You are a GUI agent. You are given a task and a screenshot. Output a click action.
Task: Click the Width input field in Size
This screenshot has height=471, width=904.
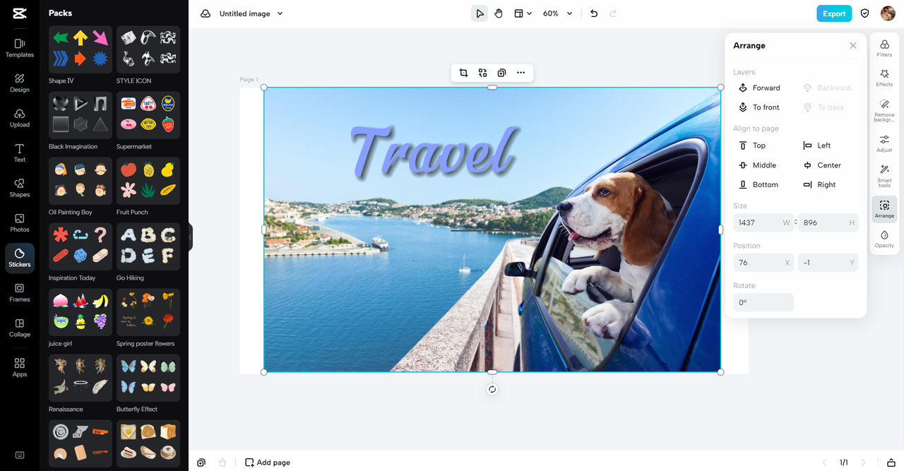[x=763, y=222]
